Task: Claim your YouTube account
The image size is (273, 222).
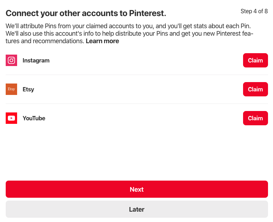Action: [256, 118]
